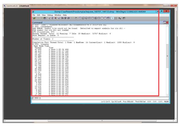Click the thread row '44:4c8'
Viewport: 187px width, 127px height.
point(52,51)
